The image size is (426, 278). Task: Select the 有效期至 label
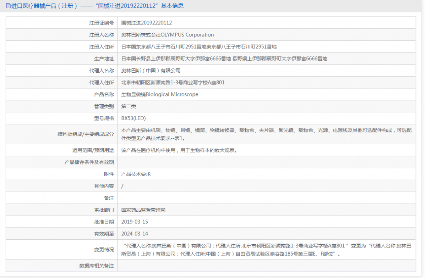(104, 234)
